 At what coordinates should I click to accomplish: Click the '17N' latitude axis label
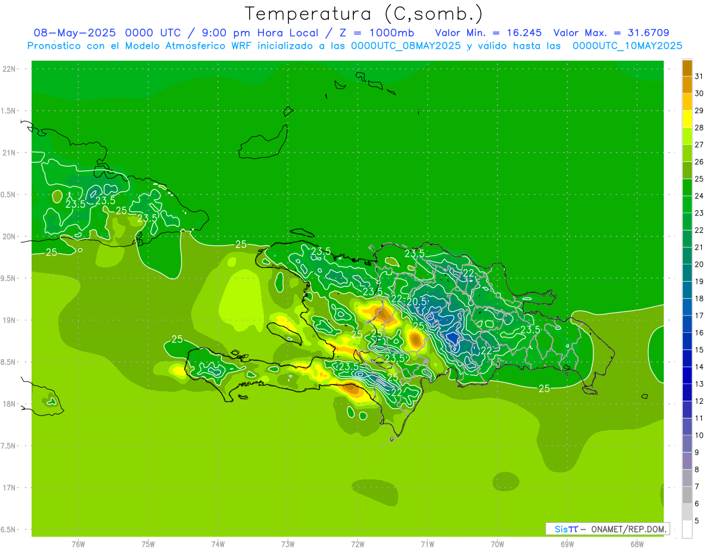(x=10, y=488)
